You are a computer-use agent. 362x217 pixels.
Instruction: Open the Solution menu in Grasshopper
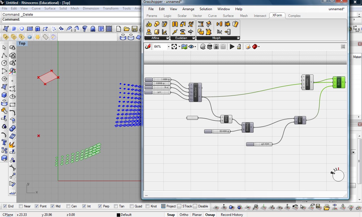(x=206, y=9)
